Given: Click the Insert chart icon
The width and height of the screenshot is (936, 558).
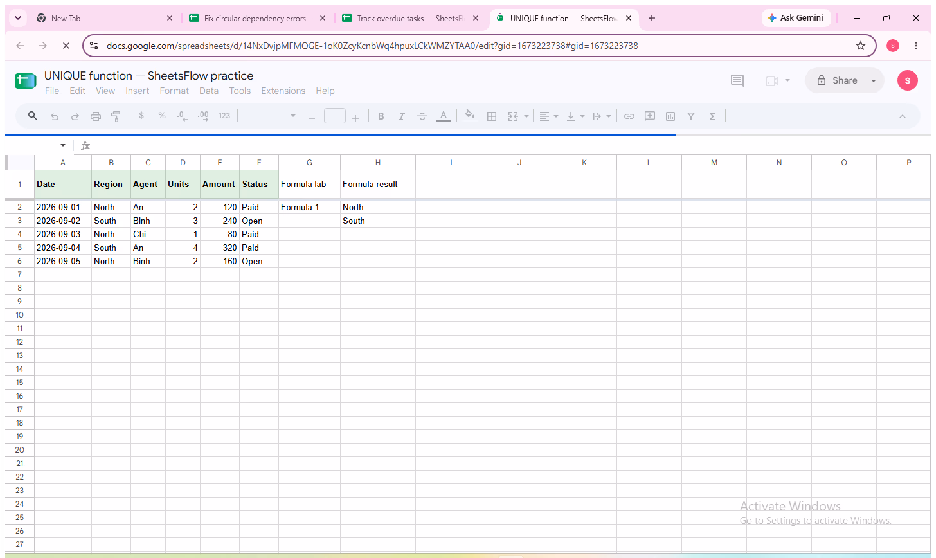Looking at the screenshot, I should [670, 116].
